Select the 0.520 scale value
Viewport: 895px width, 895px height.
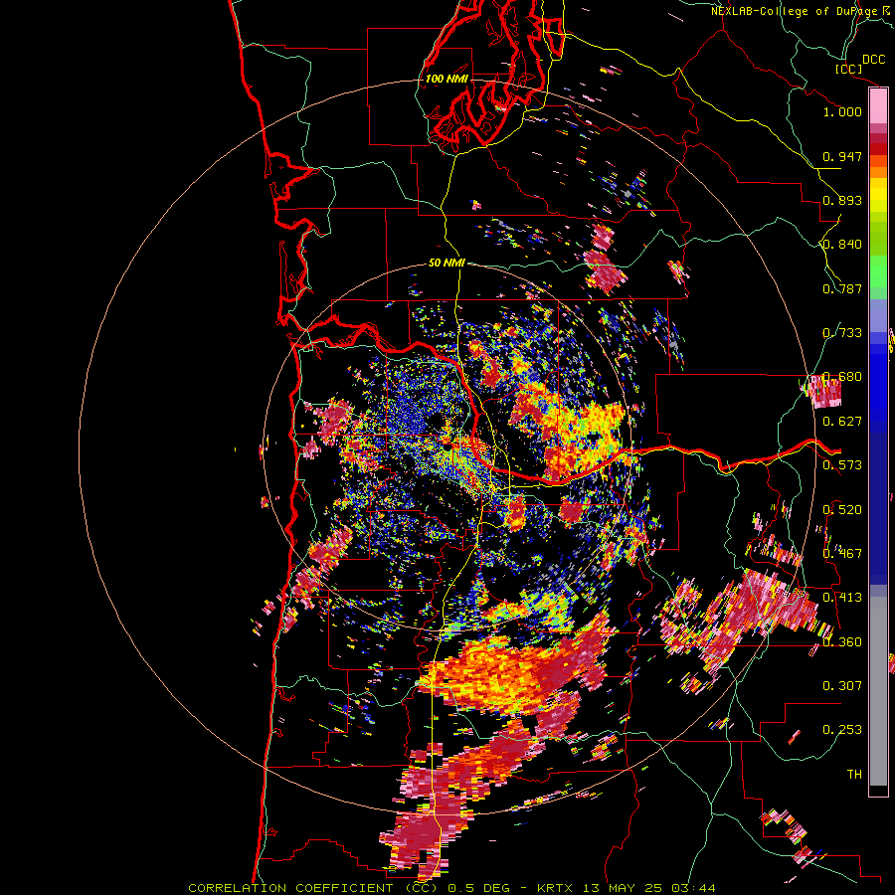[842, 510]
